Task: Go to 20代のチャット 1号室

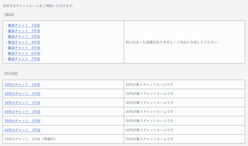Action: 22,93
